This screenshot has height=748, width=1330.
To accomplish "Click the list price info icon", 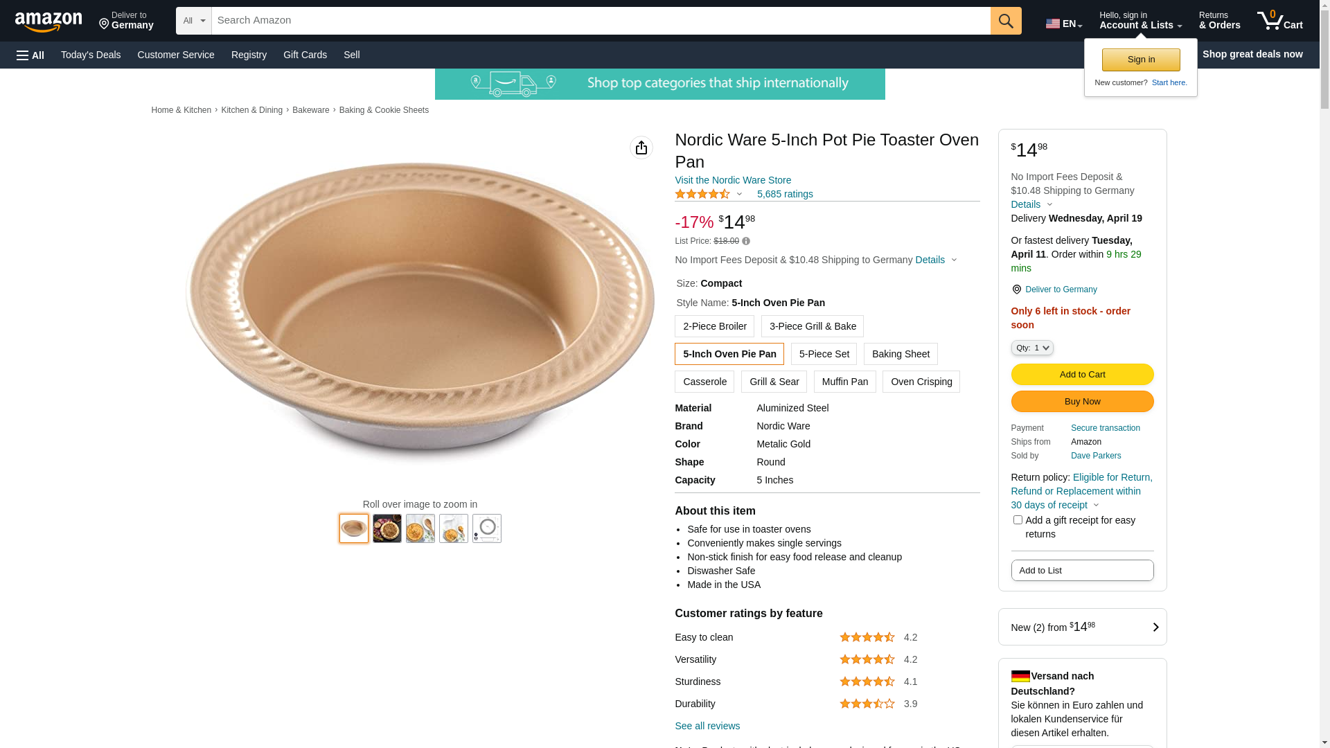I will point(746,242).
